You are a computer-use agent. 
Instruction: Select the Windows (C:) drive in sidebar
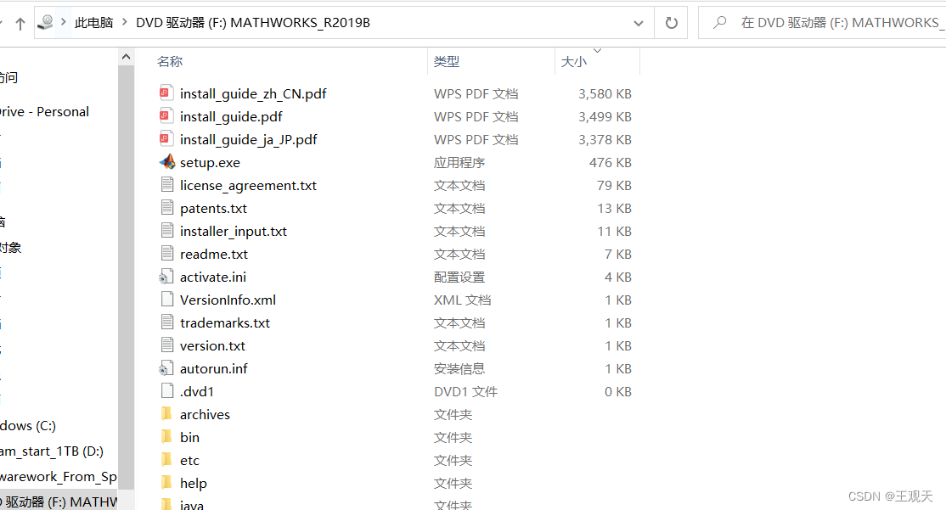click(28, 426)
